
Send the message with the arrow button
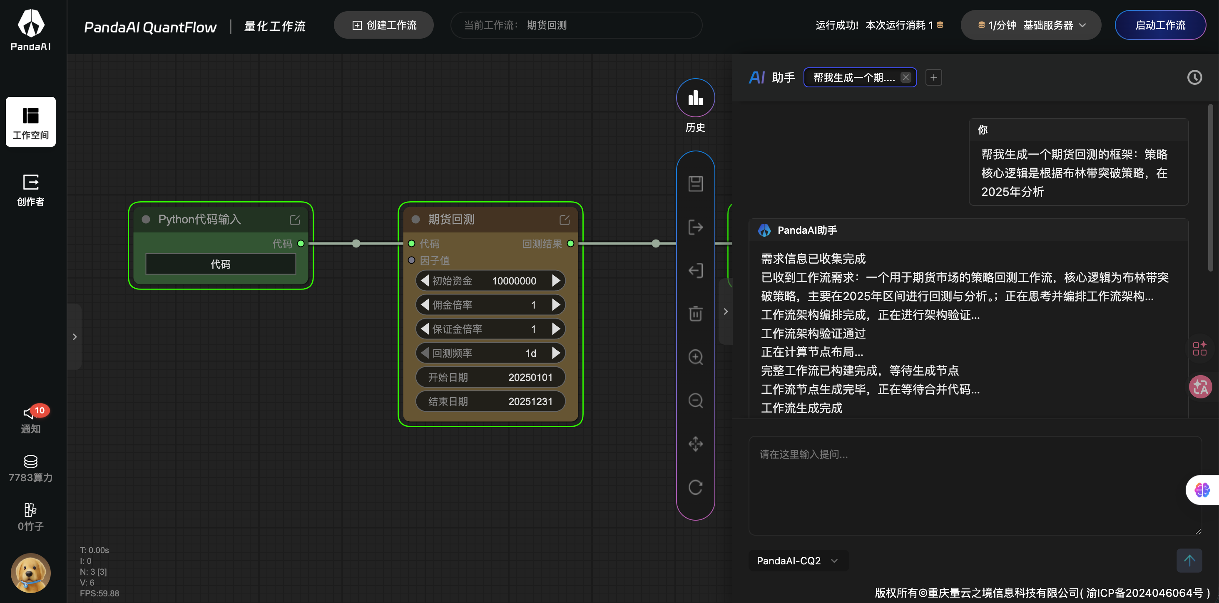coord(1189,561)
